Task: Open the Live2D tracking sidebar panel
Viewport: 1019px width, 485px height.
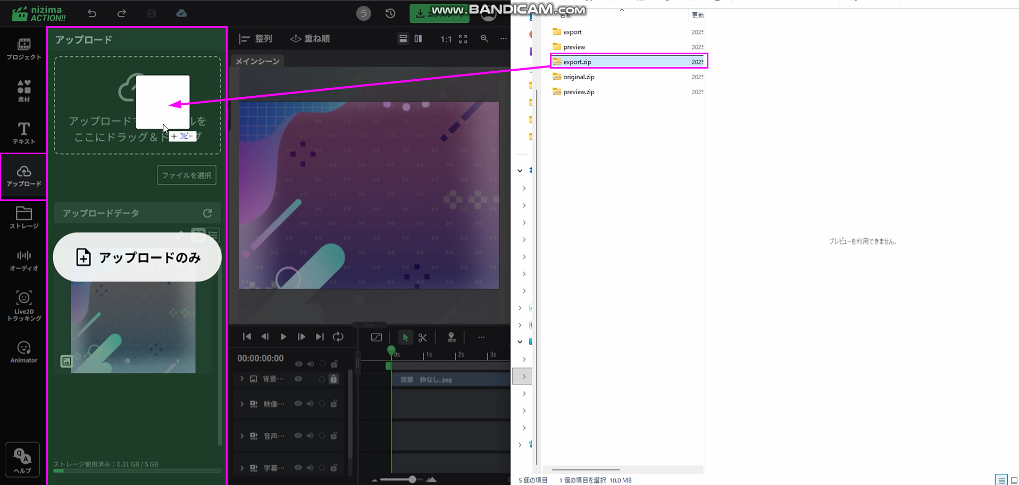Action: (24, 306)
